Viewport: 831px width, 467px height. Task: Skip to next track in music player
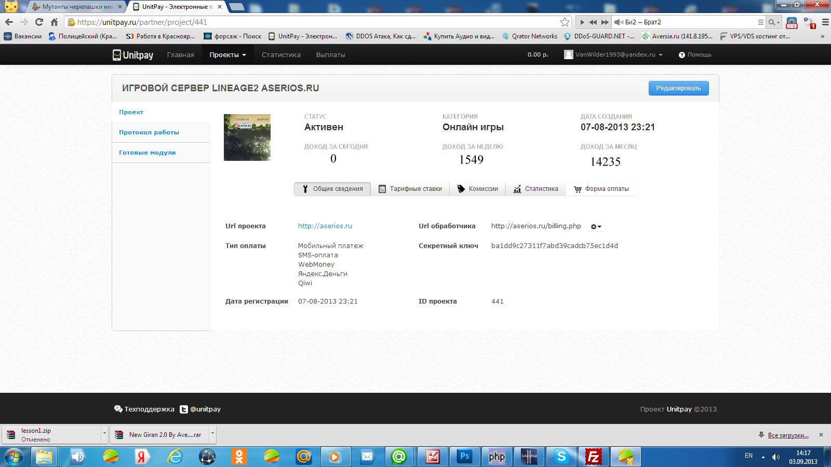tap(605, 22)
